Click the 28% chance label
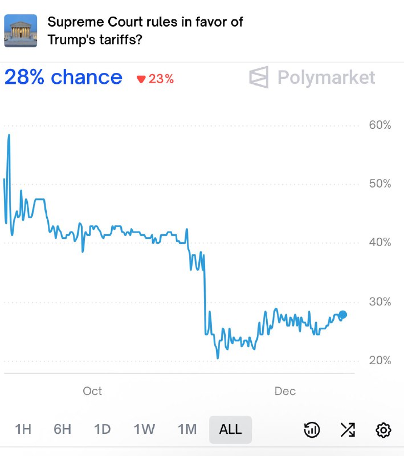 pyautogui.click(x=63, y=77)
